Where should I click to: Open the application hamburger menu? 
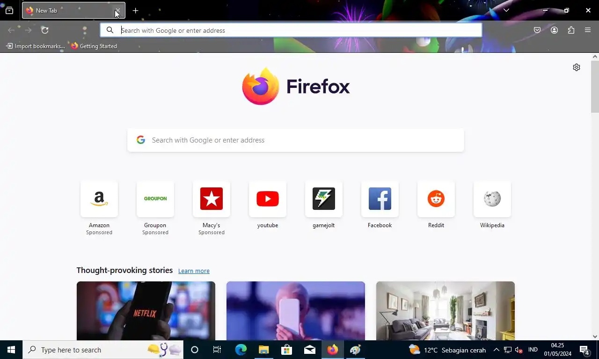tap(588, 30)
